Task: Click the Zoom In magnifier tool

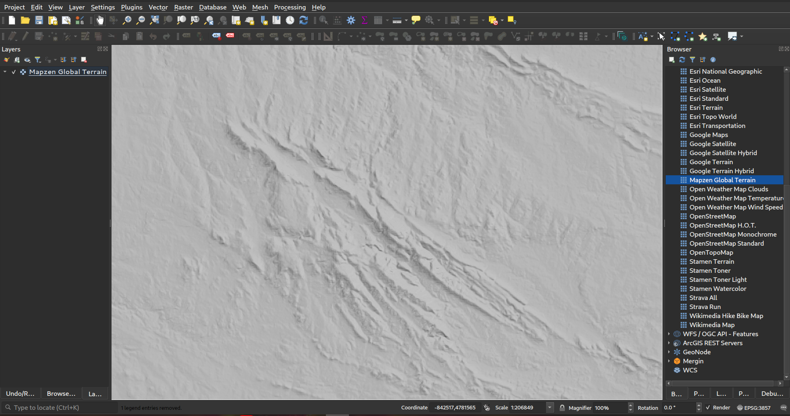Action: click(x=127, y=20)
